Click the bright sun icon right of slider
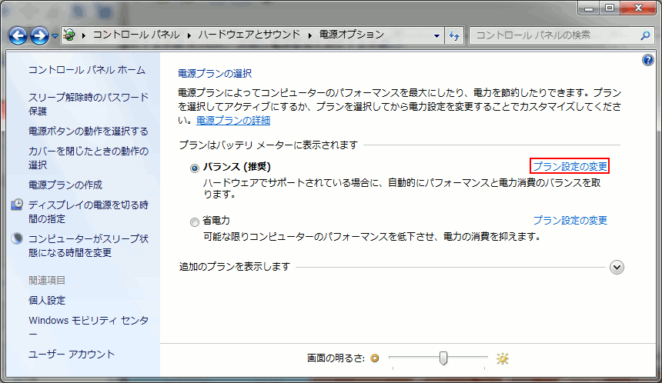Screen dimensions: 662x383 pyautogui.click(x=503, y=358)
